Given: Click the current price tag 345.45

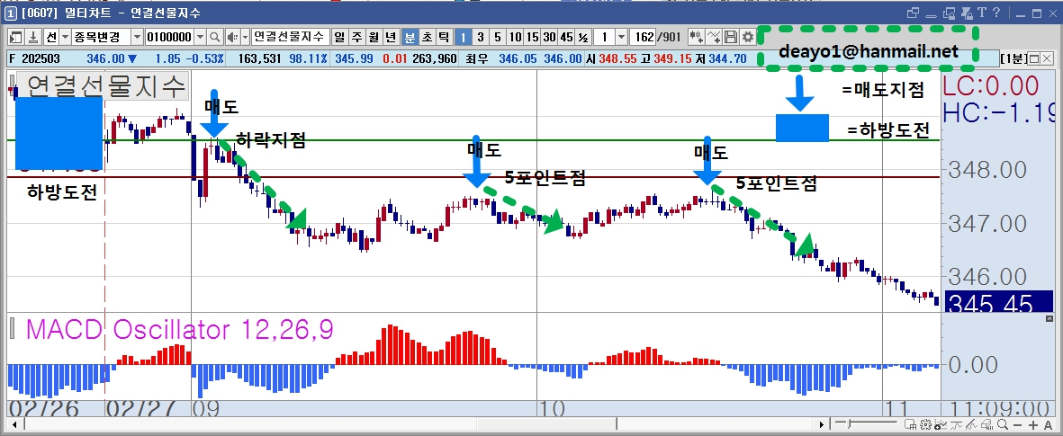Looking at the screenshot, I should [x=997, y=303].
